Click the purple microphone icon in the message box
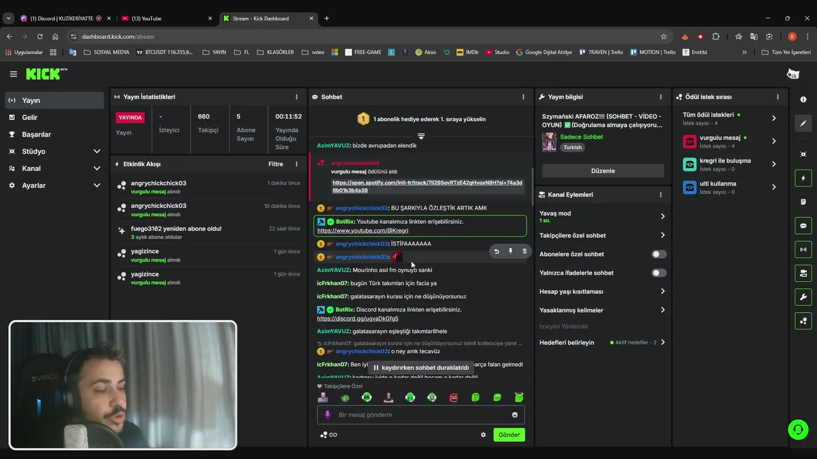817x459 pixels. click(327, 415)
